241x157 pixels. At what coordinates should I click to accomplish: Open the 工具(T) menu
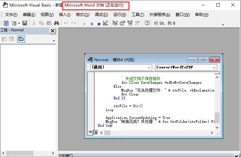click(138, 15)
